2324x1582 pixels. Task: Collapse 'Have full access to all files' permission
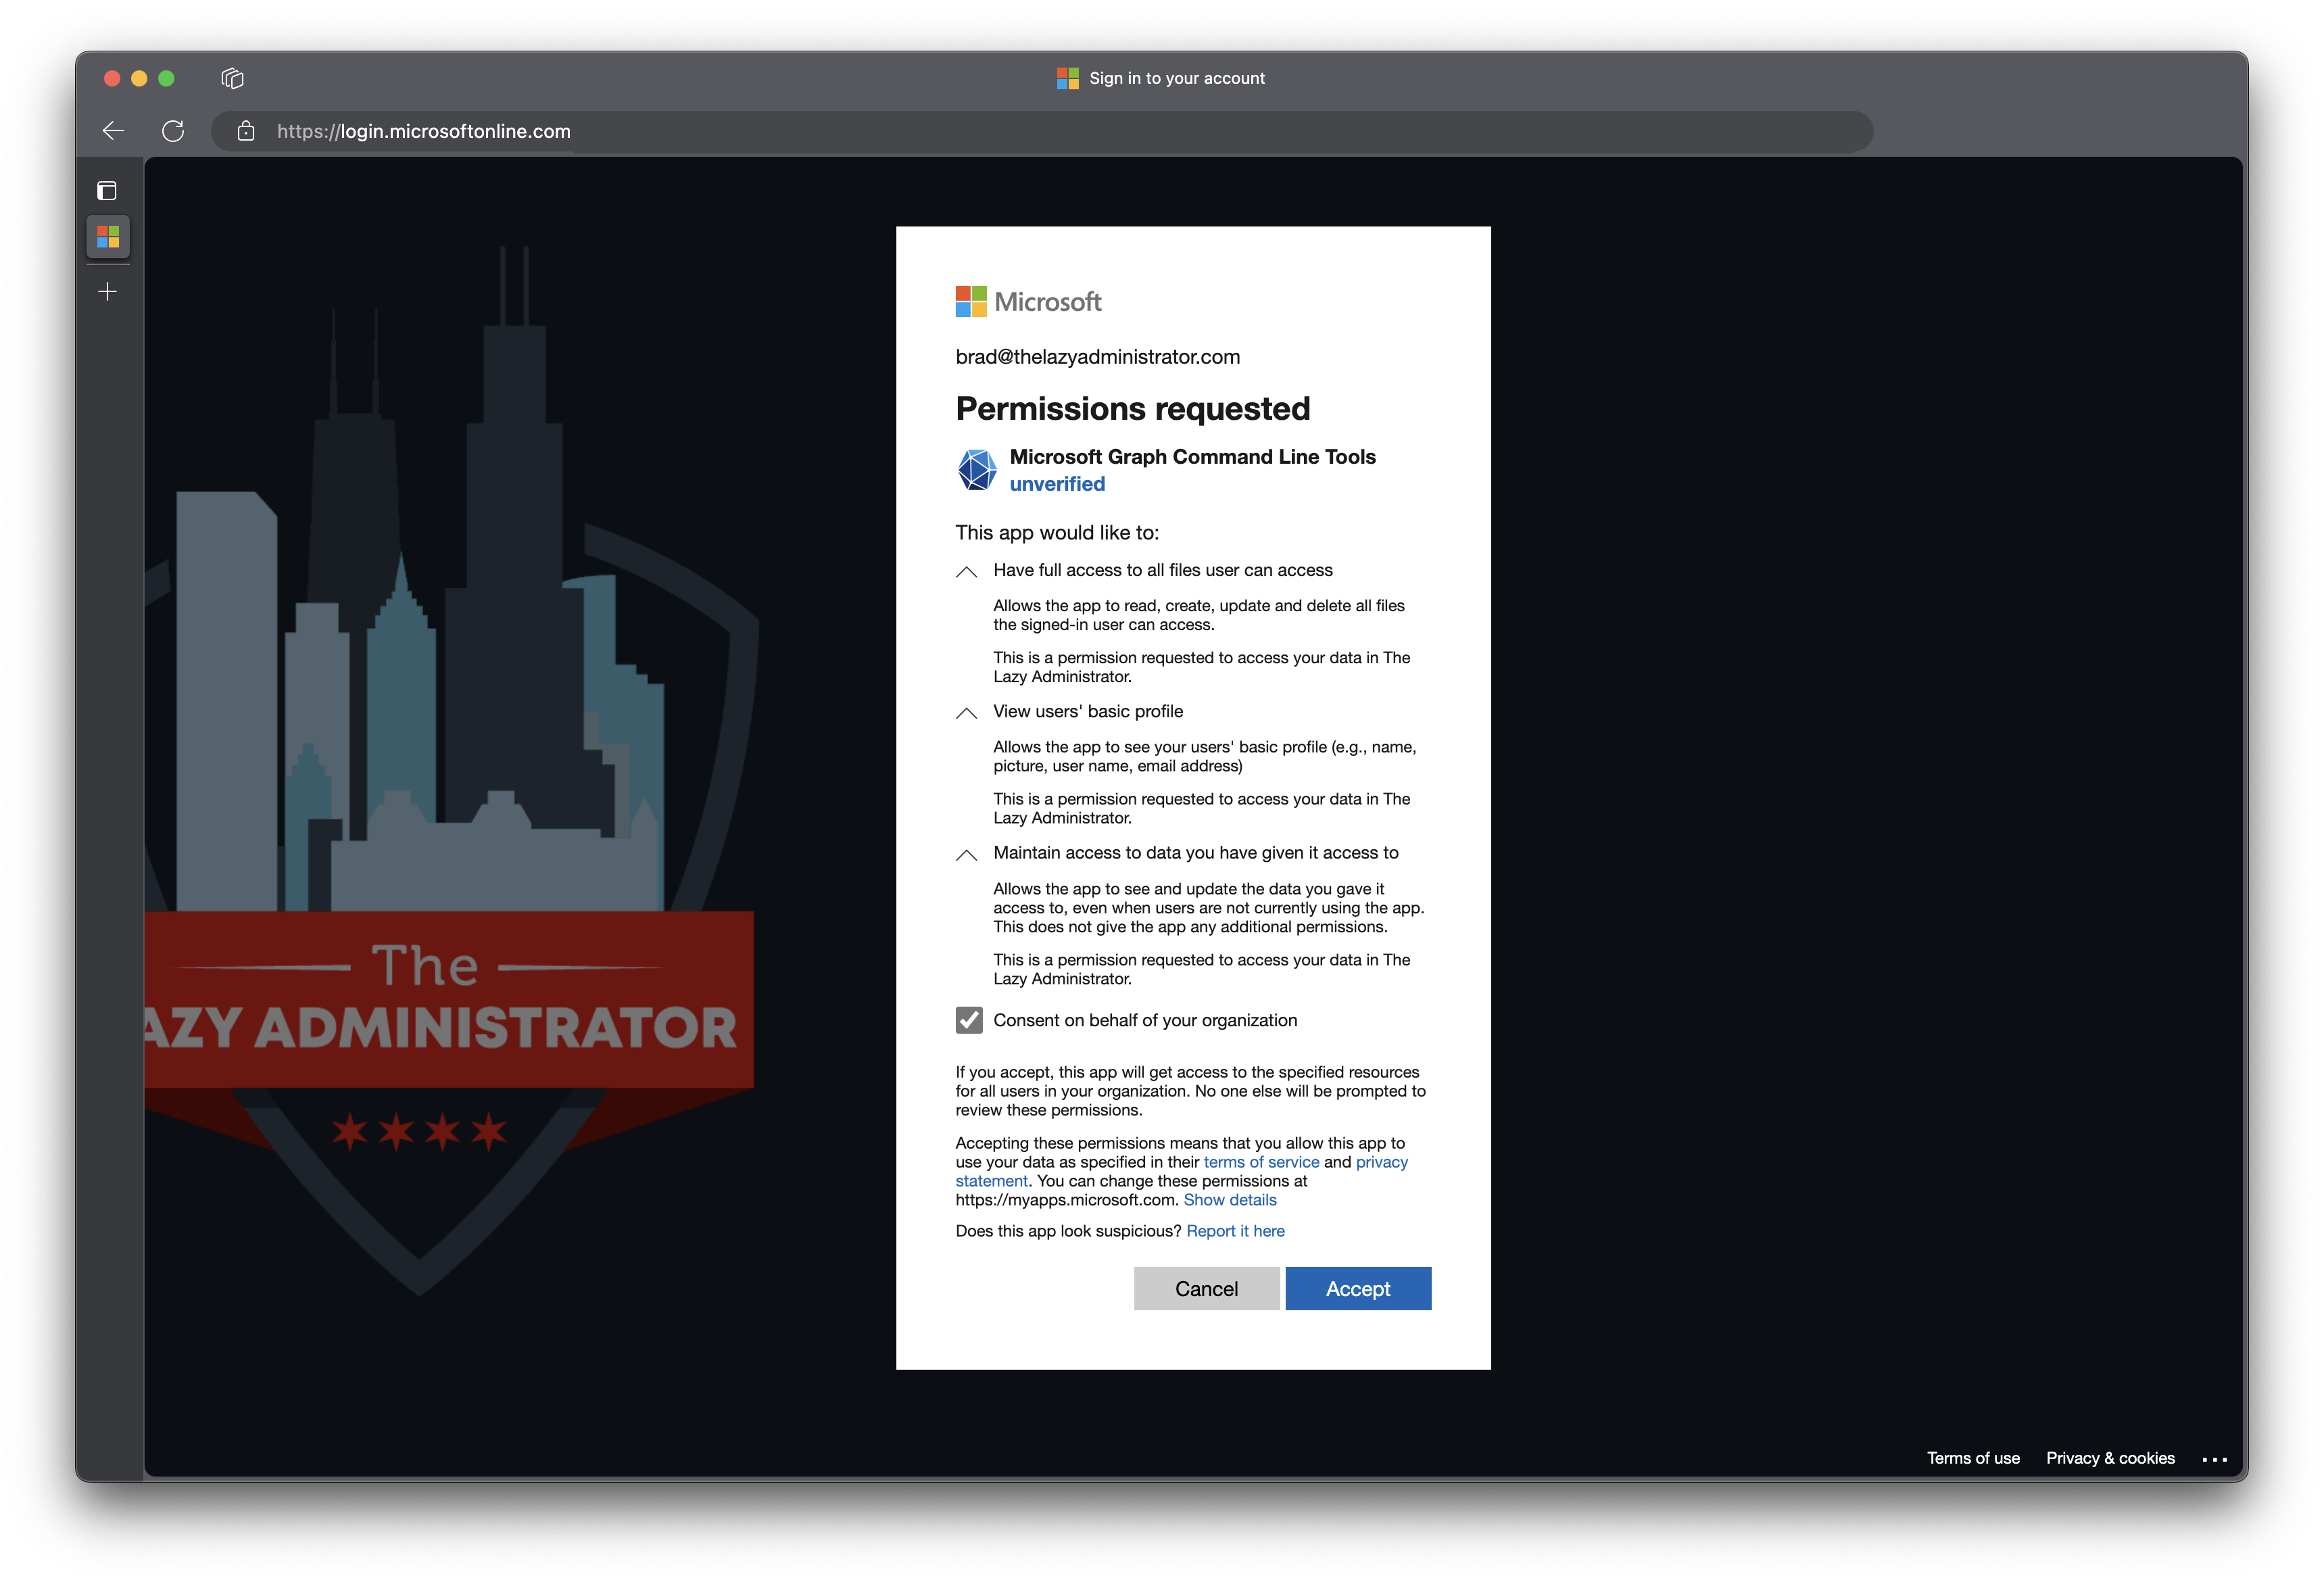coord(966,572)
